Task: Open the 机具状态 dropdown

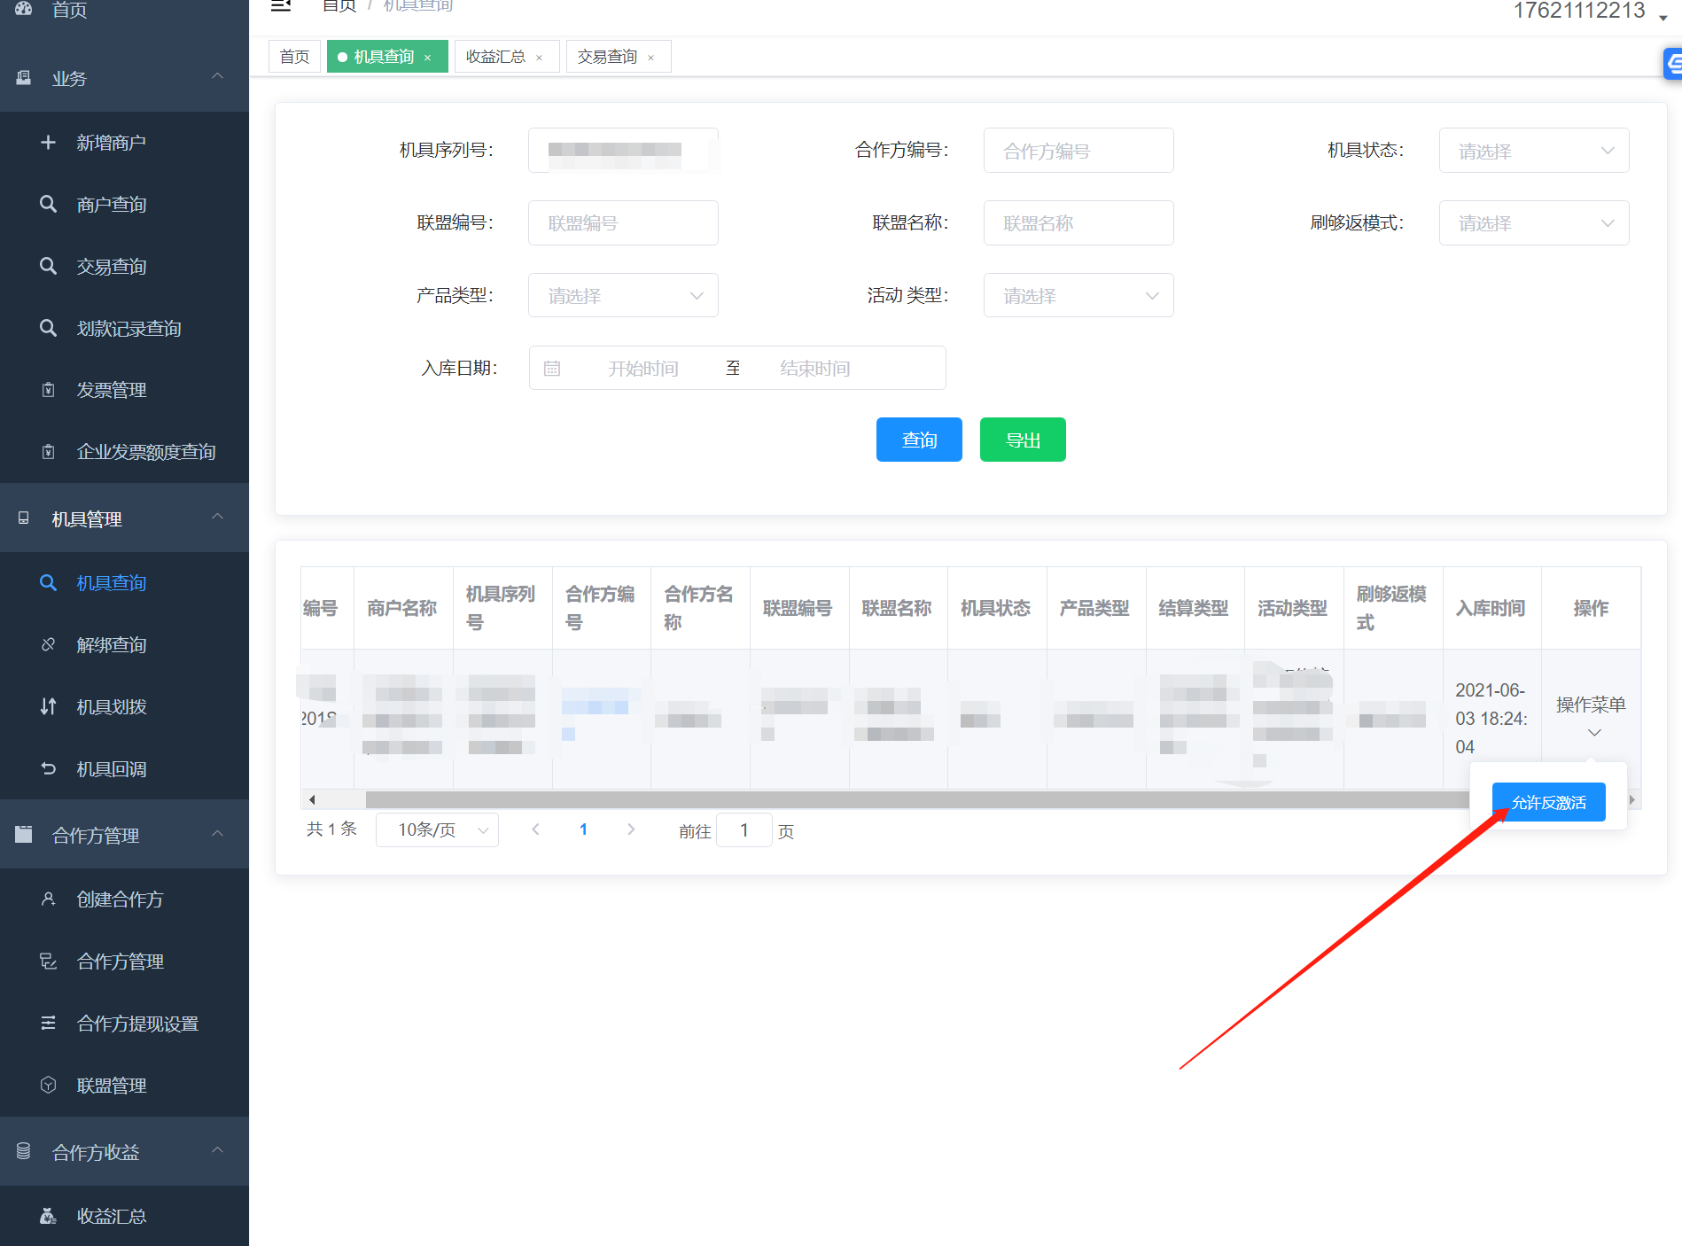Action: (x=1533, y=151)
